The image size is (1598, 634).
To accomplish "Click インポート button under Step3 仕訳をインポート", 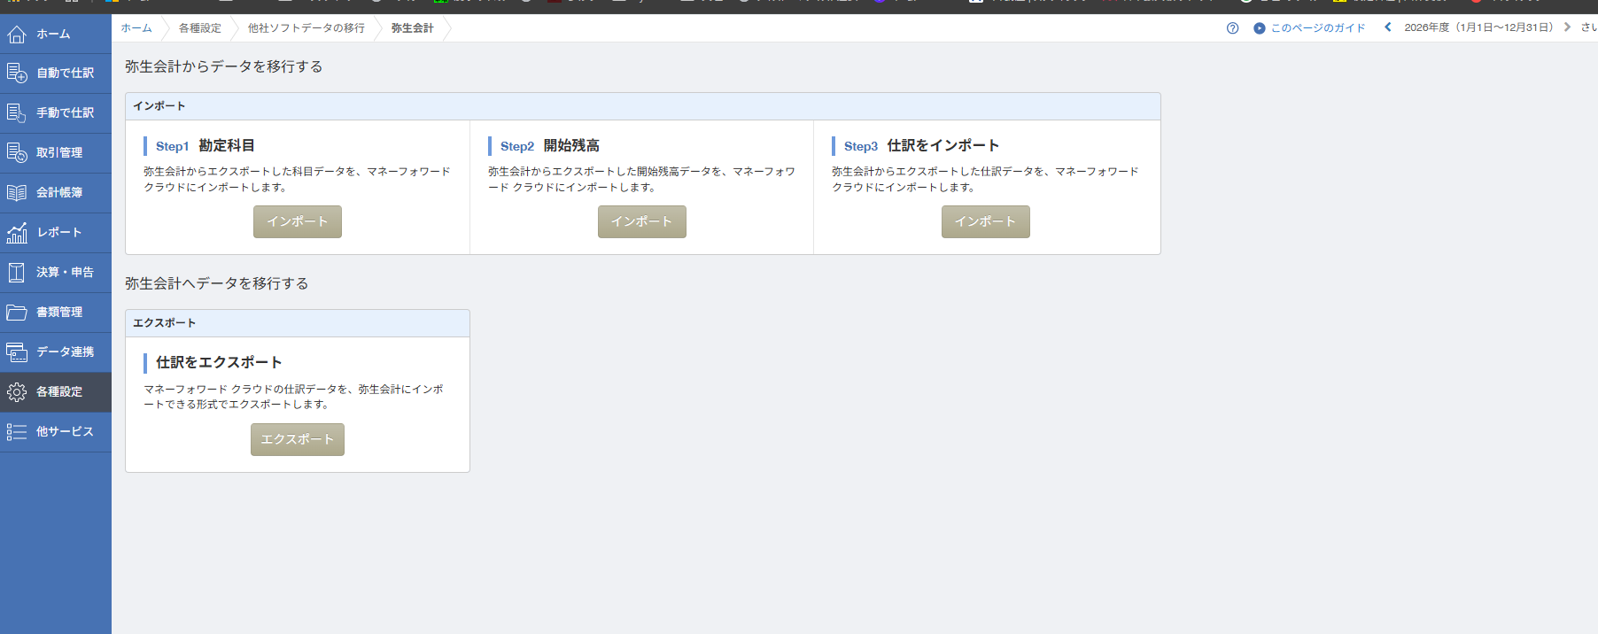I will pyautogui.click(x=986, y=221).
